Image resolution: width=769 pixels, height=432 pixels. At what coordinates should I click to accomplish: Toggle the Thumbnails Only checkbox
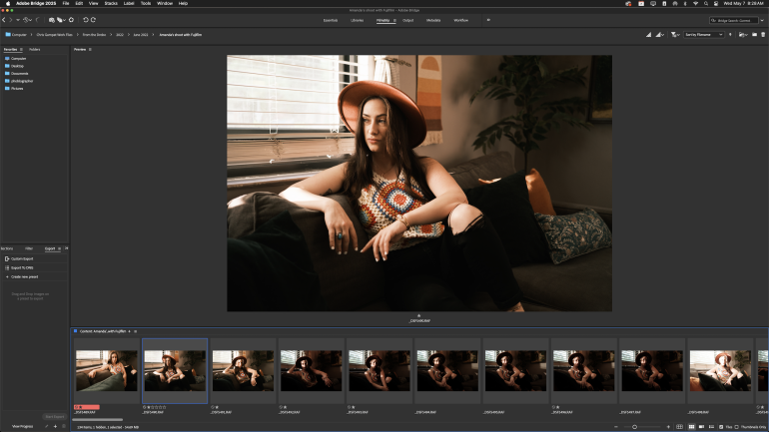click(x=737, y=427)
